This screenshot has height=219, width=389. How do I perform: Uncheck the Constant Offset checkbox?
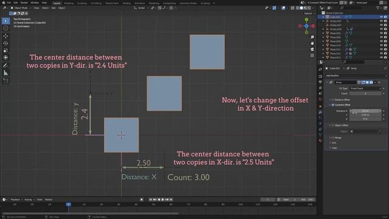click(x=333, y=105)
